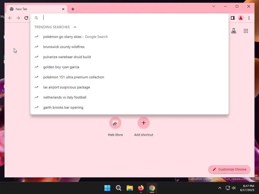The image size is (259, 194).
Task: Click the search magnifier in omnibox
Action: coord(36,18)
